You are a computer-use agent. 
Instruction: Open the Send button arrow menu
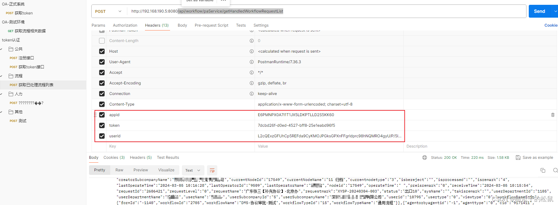pos(555,11)
